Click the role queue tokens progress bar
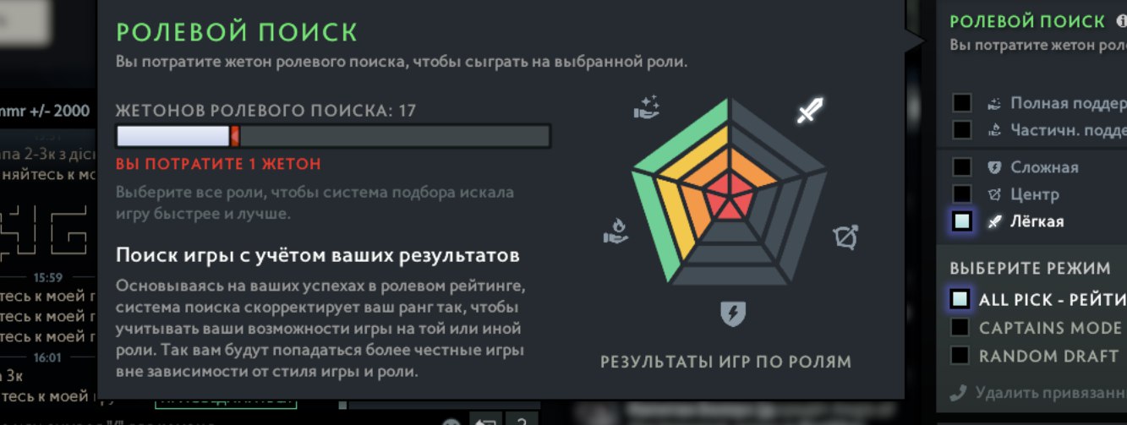The height and width of the screenshot is (425, 1127). 333,136
